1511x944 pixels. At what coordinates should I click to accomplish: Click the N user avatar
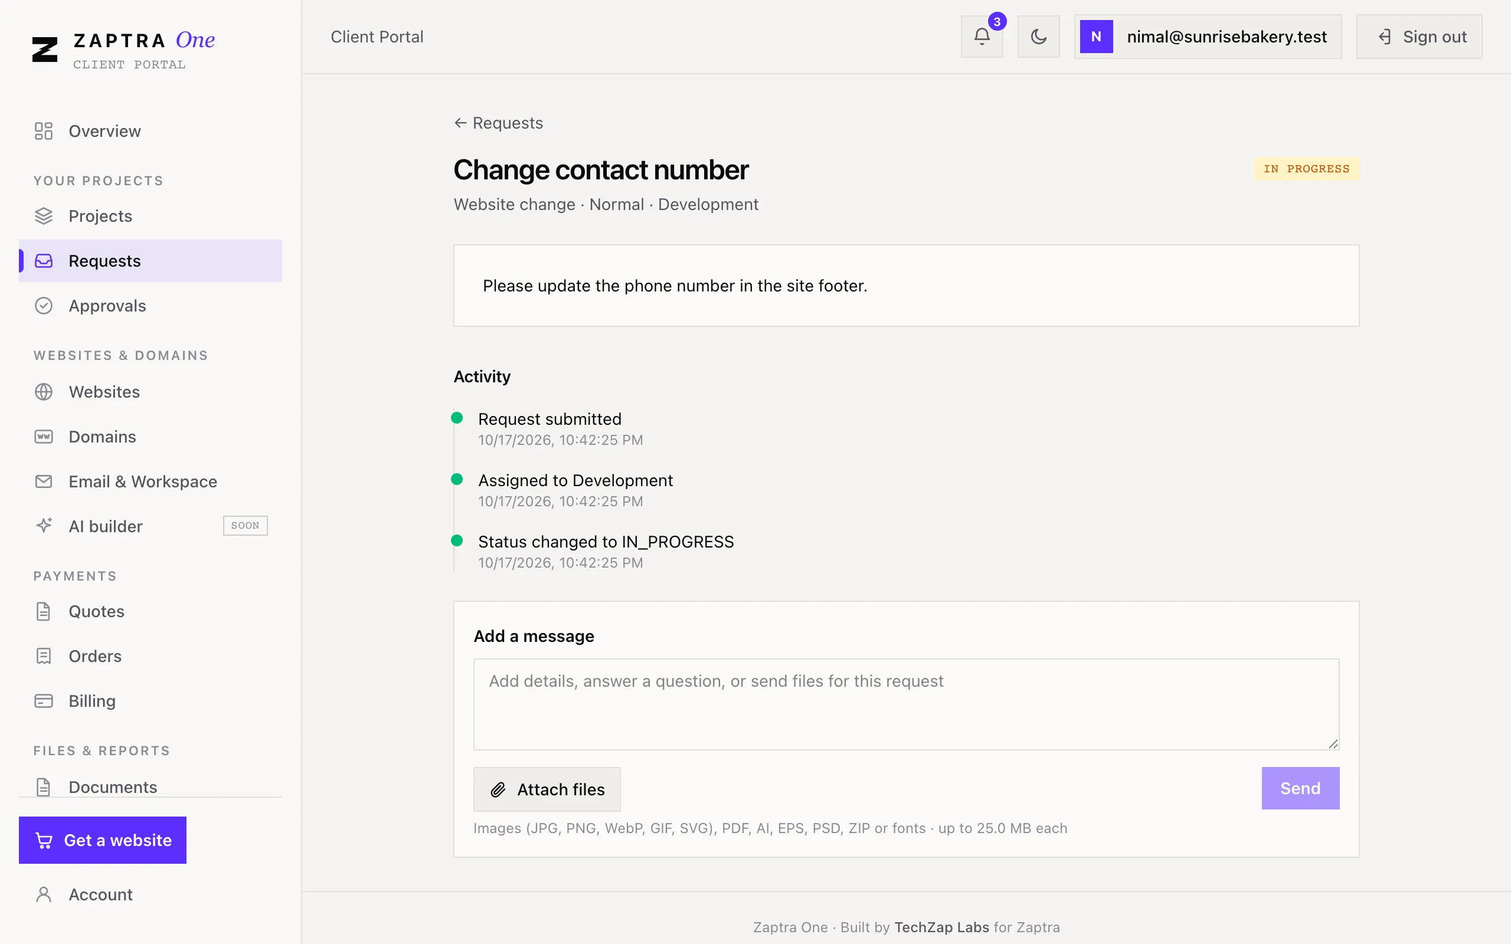pos(1096,37)
